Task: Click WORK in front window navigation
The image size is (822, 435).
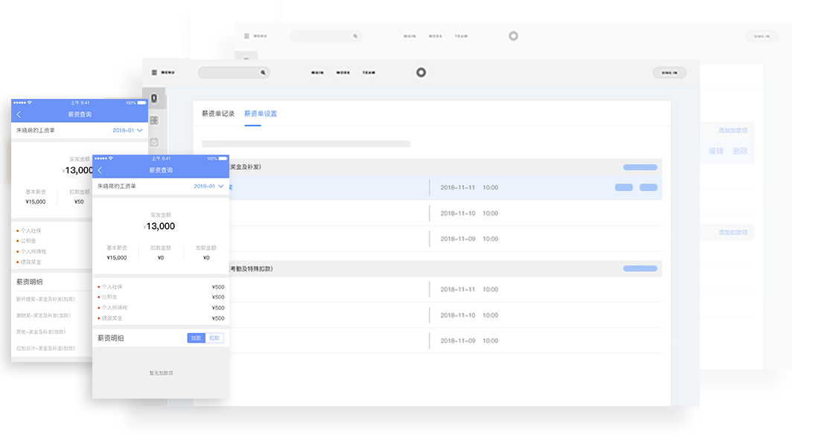Action: [x=342, y=73]
